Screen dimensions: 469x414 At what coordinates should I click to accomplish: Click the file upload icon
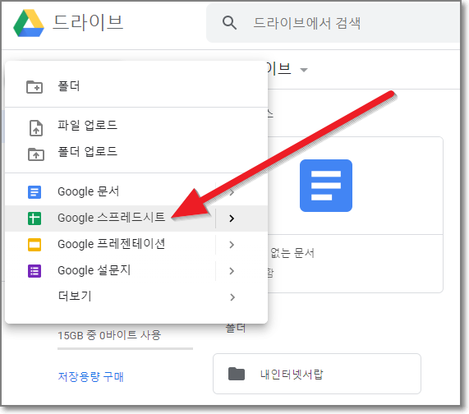pyautogui.click(x=36, y=128)
